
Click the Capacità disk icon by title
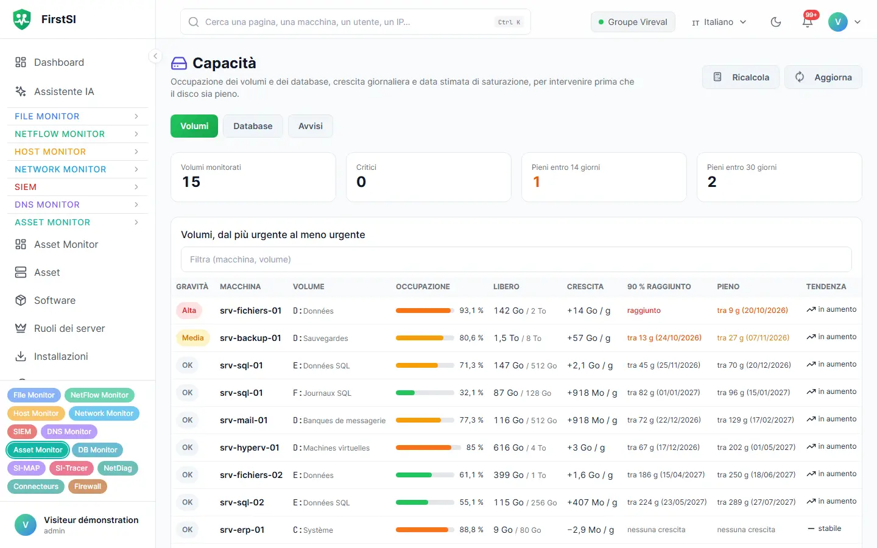(x=179, y=63)
